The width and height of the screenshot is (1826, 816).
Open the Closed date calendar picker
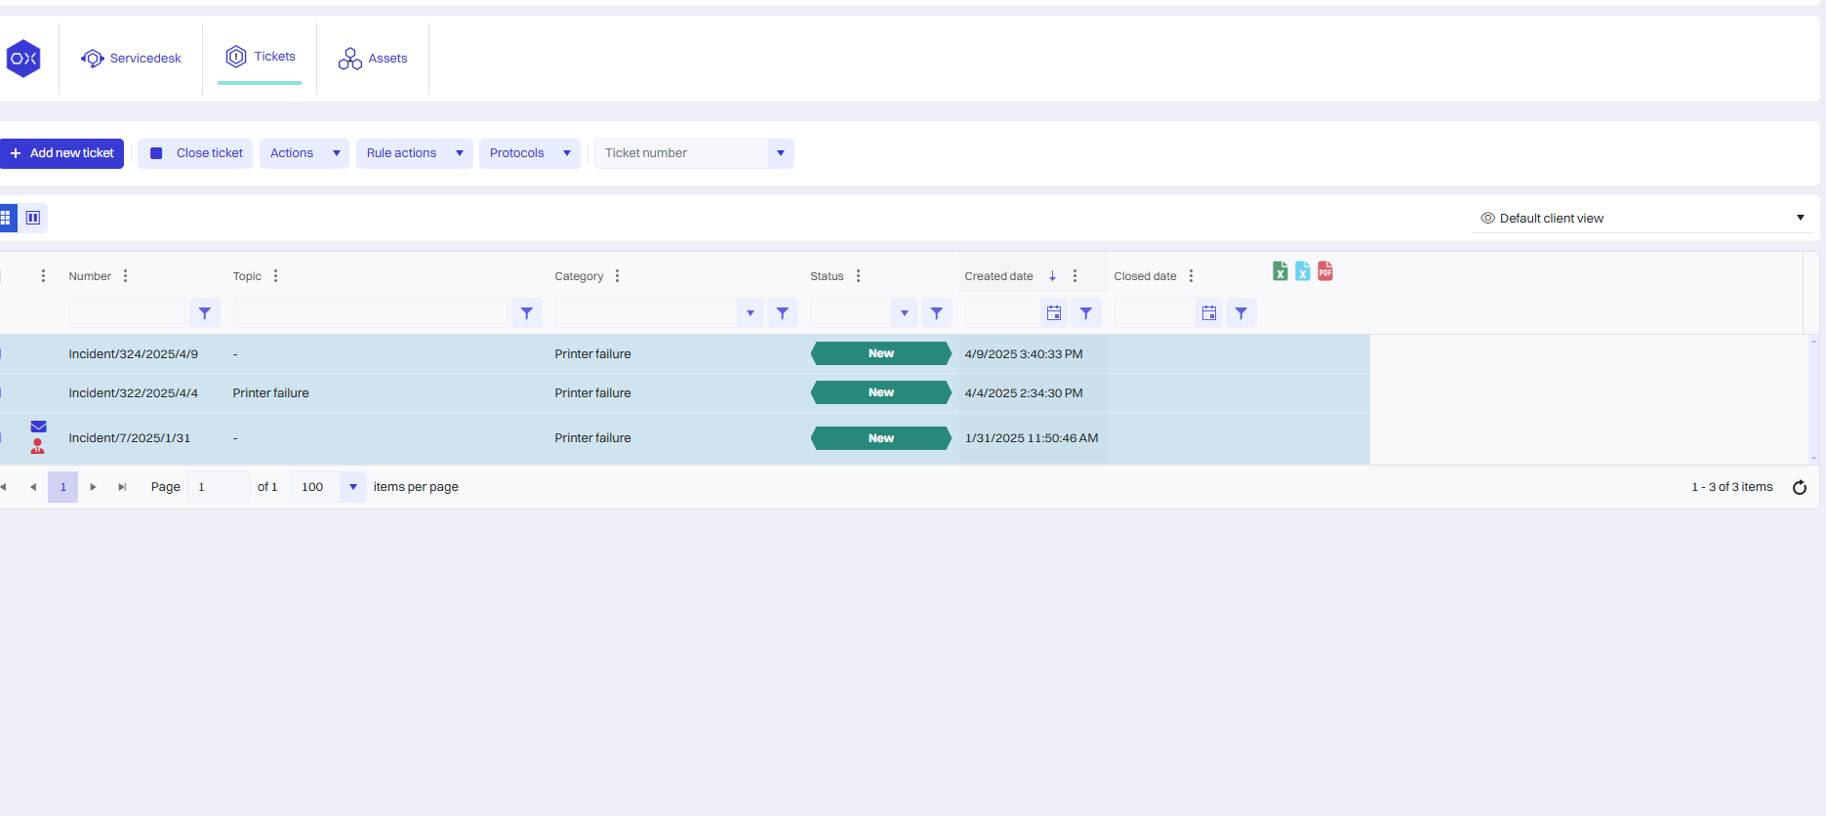1208,313
